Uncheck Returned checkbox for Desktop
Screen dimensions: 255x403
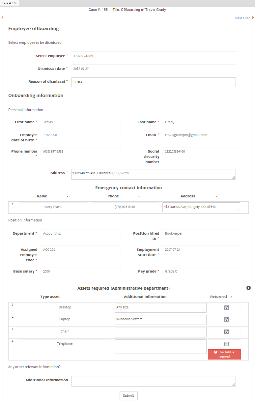tap(226, 308)
